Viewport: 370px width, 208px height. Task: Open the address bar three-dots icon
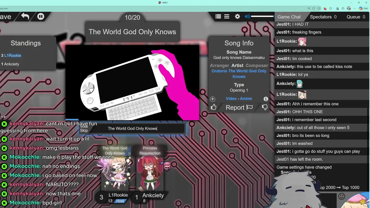pos(314,8)
